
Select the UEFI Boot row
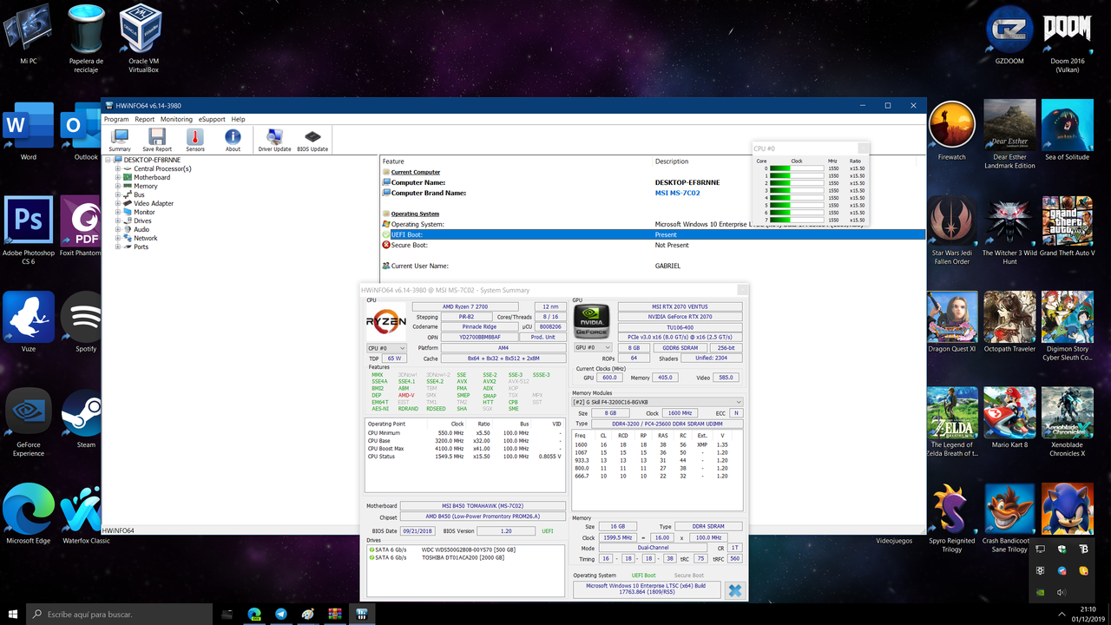(654, 234)
